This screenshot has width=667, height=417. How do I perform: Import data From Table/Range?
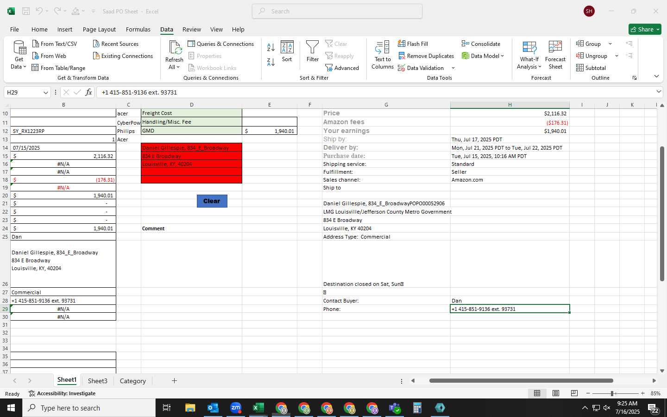[x=58, y=68]
